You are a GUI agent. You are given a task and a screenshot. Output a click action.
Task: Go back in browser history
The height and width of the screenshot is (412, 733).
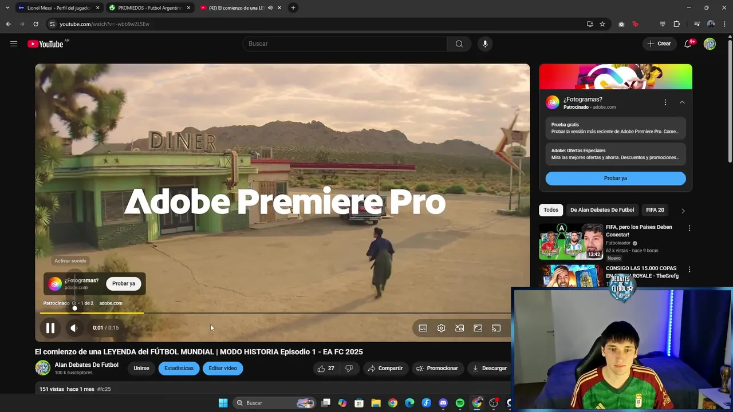(x=8, y=24)
